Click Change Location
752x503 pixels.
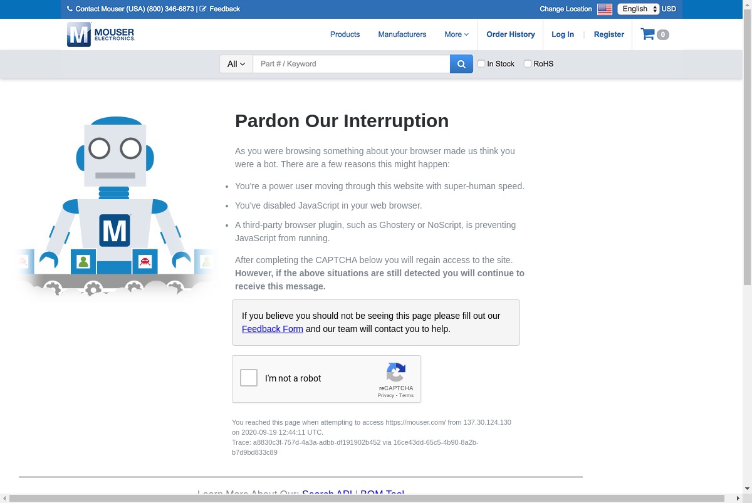[x=566, y=9]
